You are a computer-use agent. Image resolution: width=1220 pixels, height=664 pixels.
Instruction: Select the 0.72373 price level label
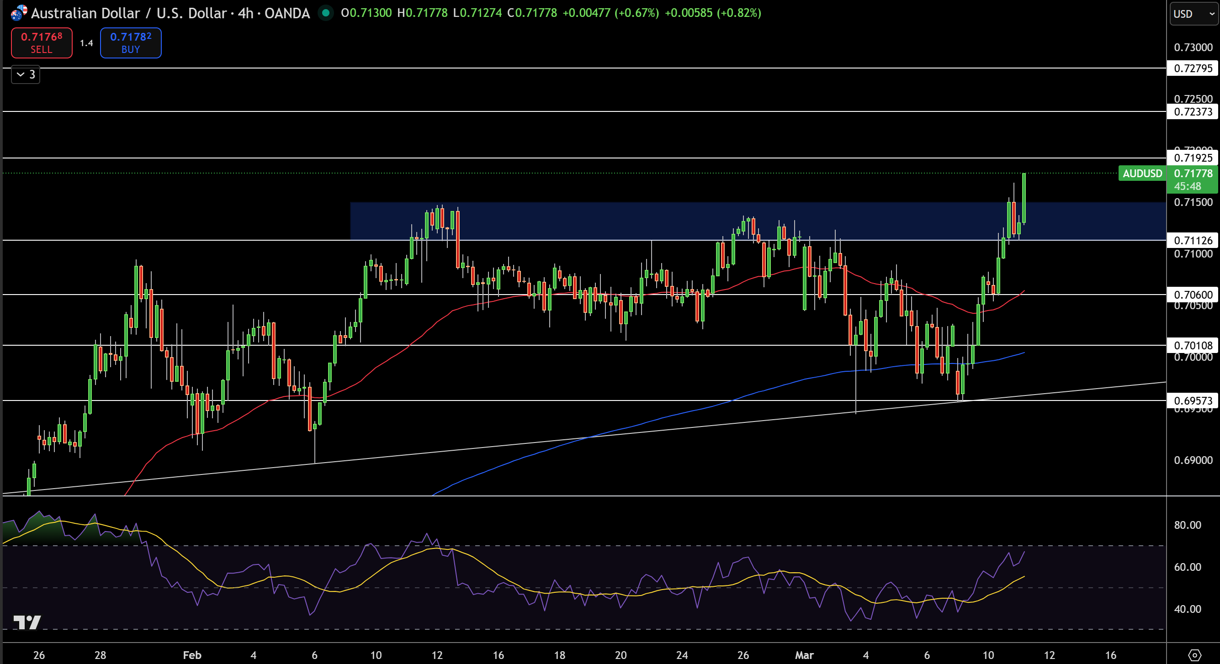tap(1193, 112)
